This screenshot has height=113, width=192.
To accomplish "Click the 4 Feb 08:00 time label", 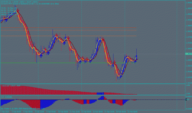I will tap(28, 112).
